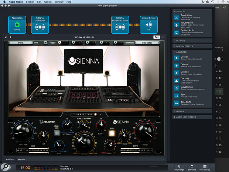Click the Declick effect icon
This screenshot has height=172, width=229.
(177, 58)
